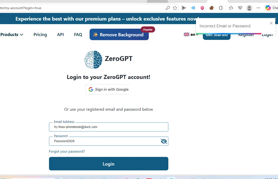Open Copilot chat icon
The image size is (278, 179).
268,8
